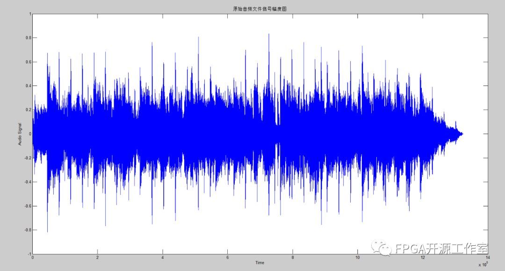505x271 pixels.
Task: Click the x-axis tick label 12
Action: [x=423, y=257]
